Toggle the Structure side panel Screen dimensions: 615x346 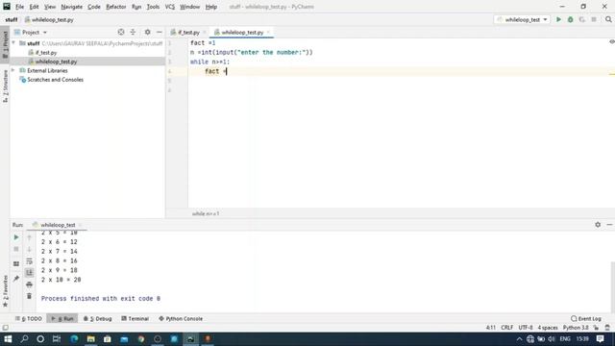click(5, 86)
